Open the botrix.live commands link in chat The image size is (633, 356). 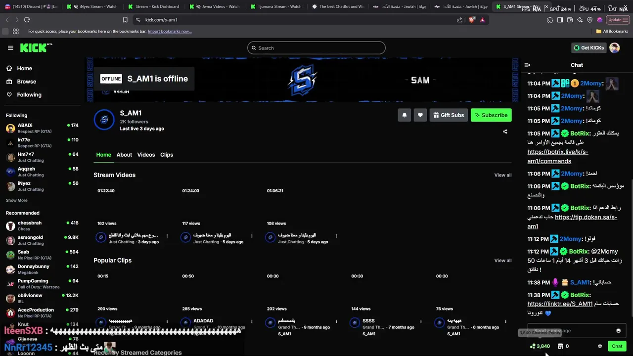[x=558, y=156]
